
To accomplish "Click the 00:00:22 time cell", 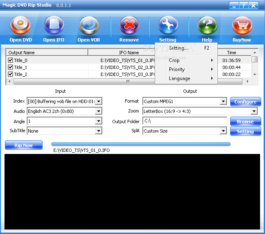I will (x=231, y=74).
